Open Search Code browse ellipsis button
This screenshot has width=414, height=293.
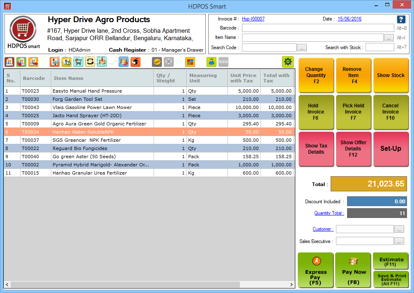coord(302,48)
